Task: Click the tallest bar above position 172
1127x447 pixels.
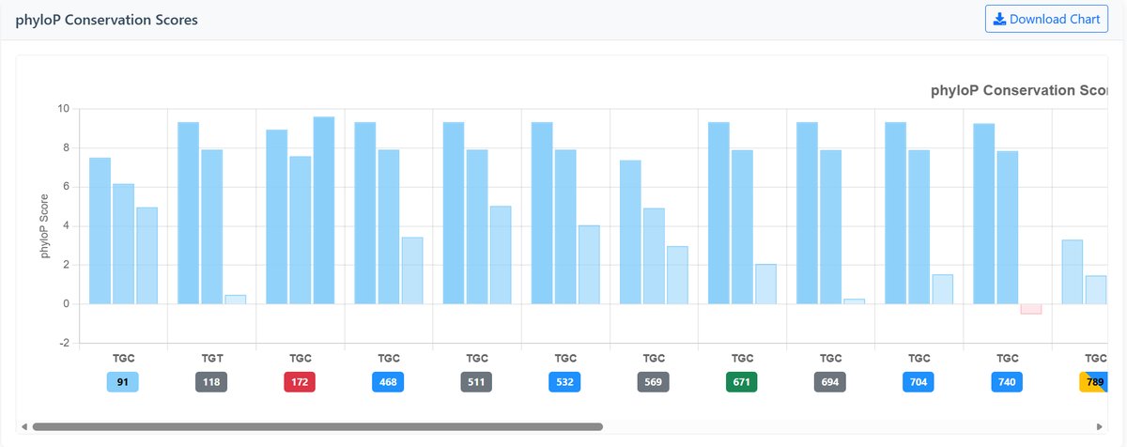Action: coord(323,210)
